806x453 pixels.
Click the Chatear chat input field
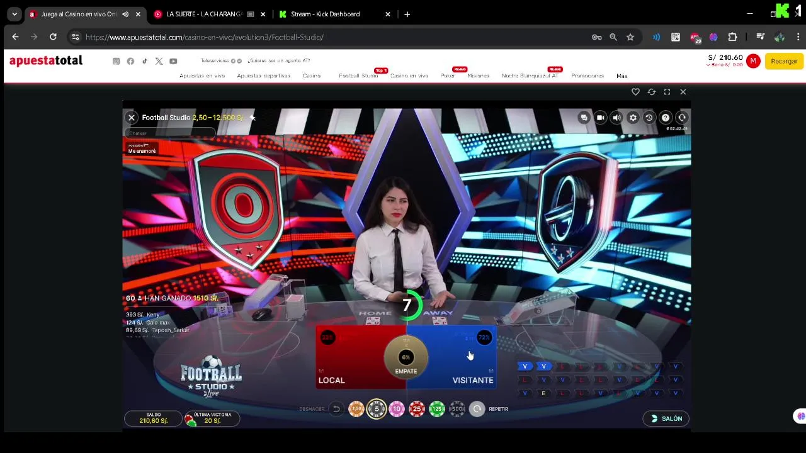click(170, 133)
